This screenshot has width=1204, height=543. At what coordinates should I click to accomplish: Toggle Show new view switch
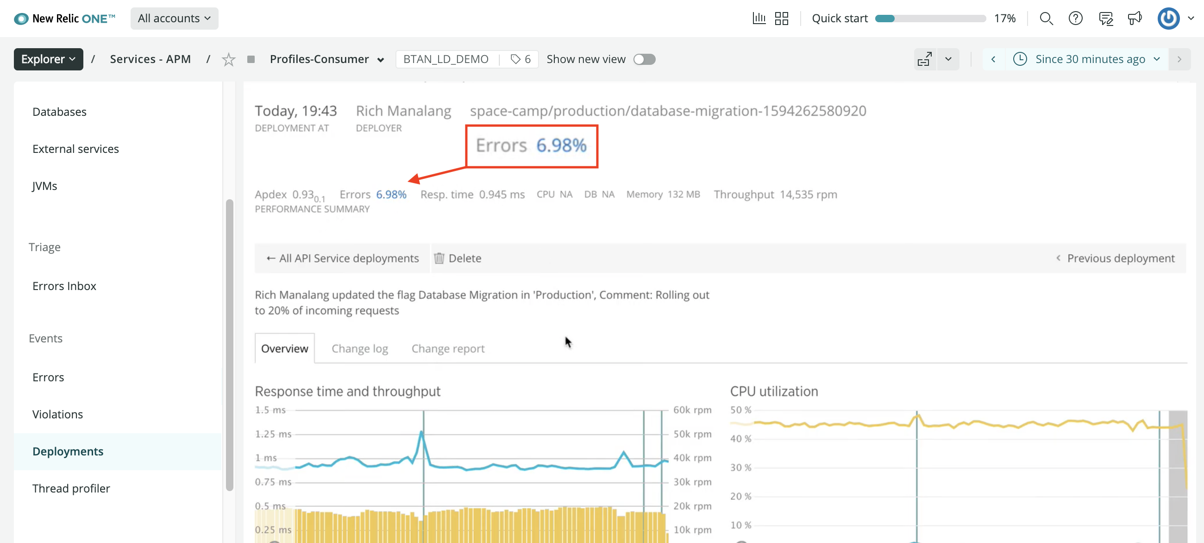(645, 59)
